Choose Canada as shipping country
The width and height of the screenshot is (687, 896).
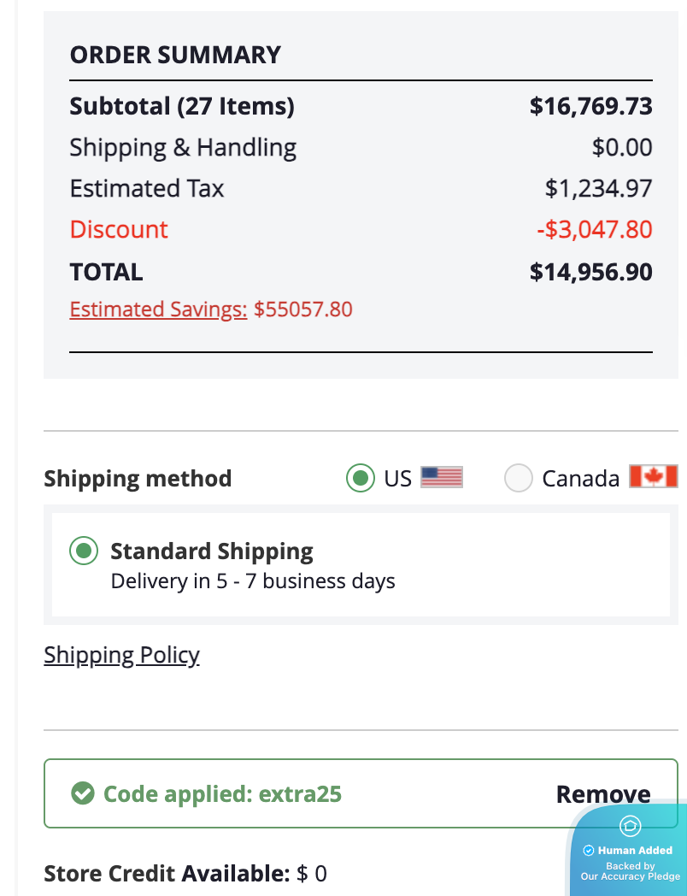click(x=519, y=478)
